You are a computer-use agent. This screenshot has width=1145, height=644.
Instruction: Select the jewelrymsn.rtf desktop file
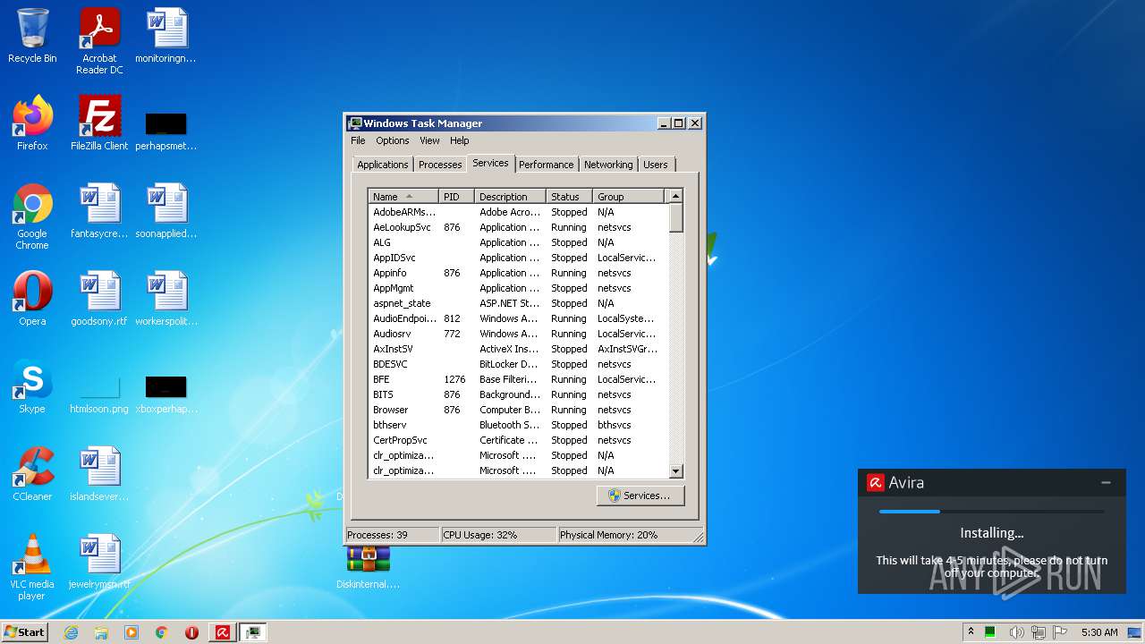click(99, 562)
